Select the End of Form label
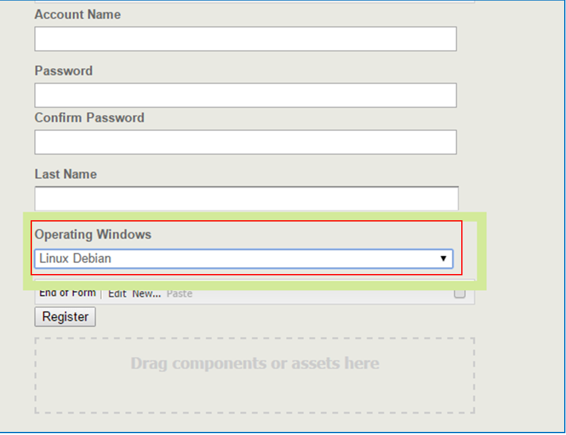Screen dimensions: 566x435 (x=67, y=293)
